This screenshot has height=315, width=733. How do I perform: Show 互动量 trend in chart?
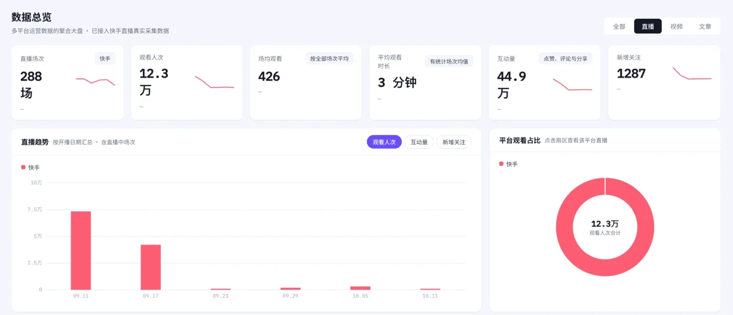[x=419, y=142]
